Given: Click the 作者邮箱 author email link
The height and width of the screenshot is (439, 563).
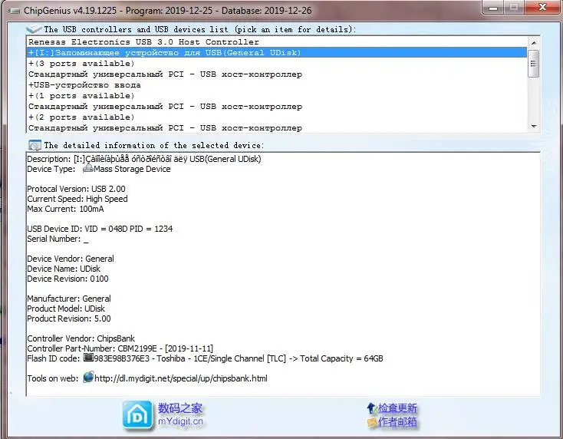Looking at the screenshot, I should (x=397, y=421).
